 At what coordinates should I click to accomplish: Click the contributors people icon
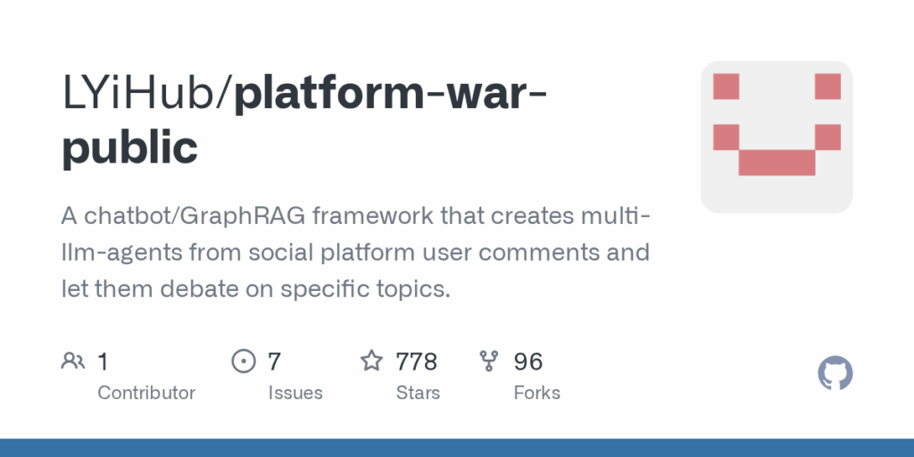73,361
